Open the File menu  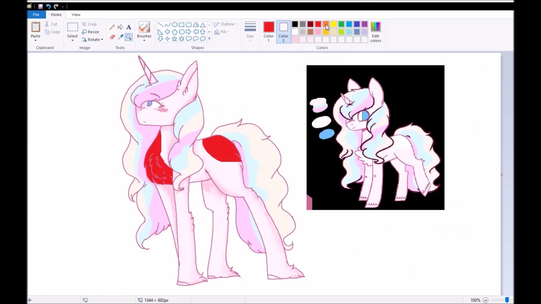[36, 14]
